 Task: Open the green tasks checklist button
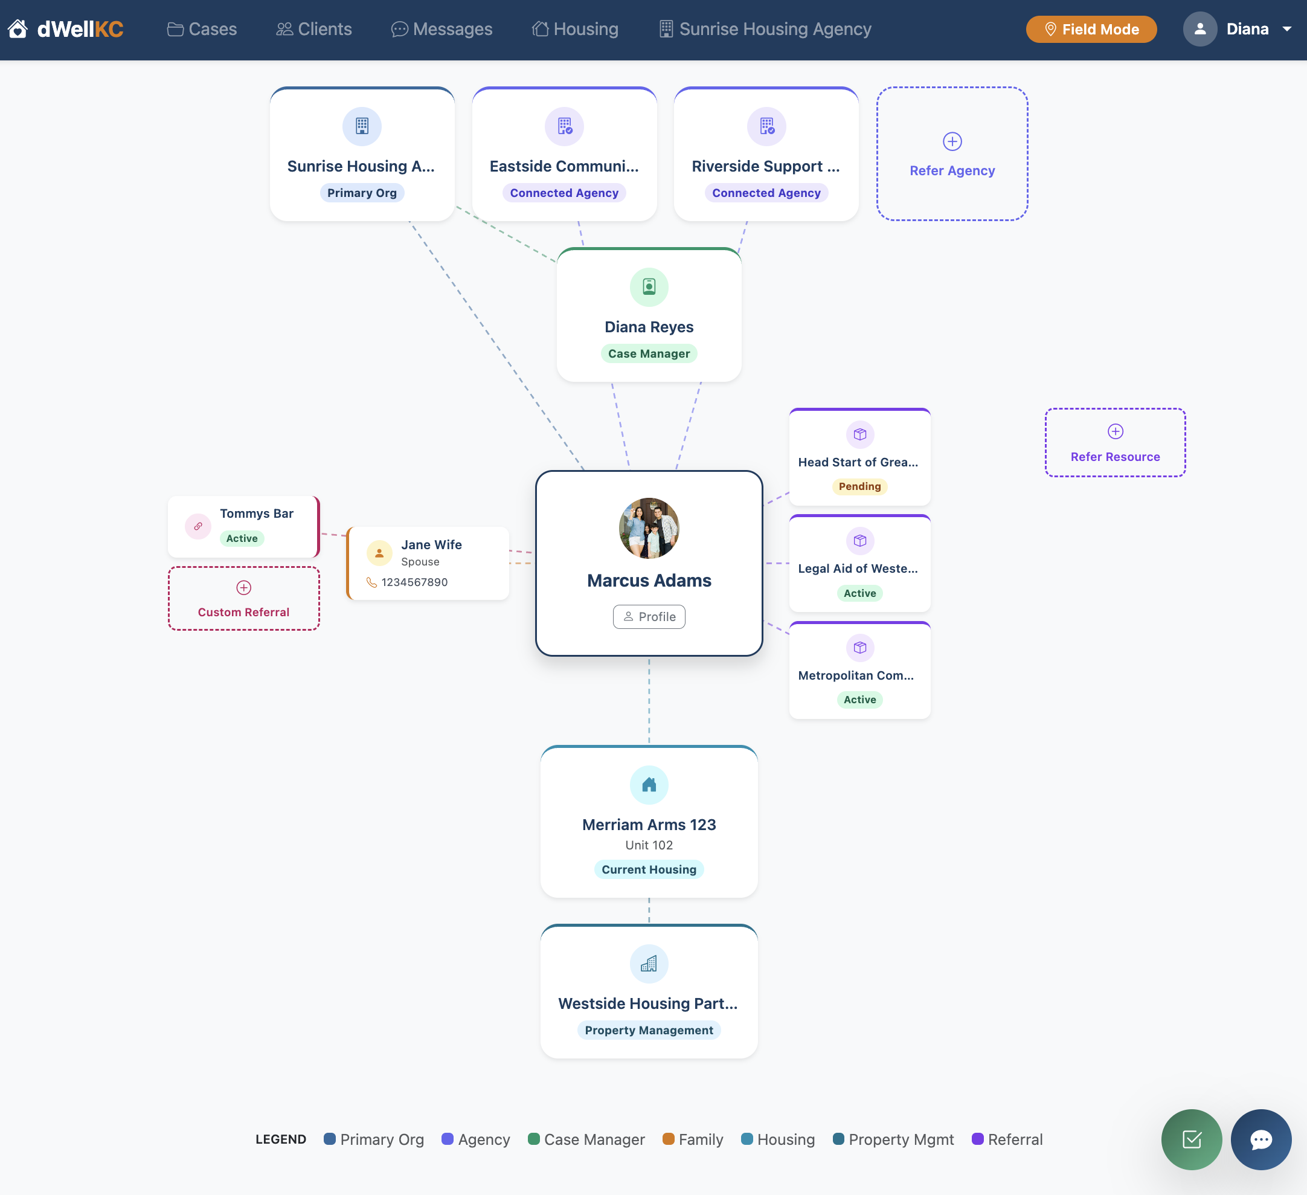point(1192,1140)
